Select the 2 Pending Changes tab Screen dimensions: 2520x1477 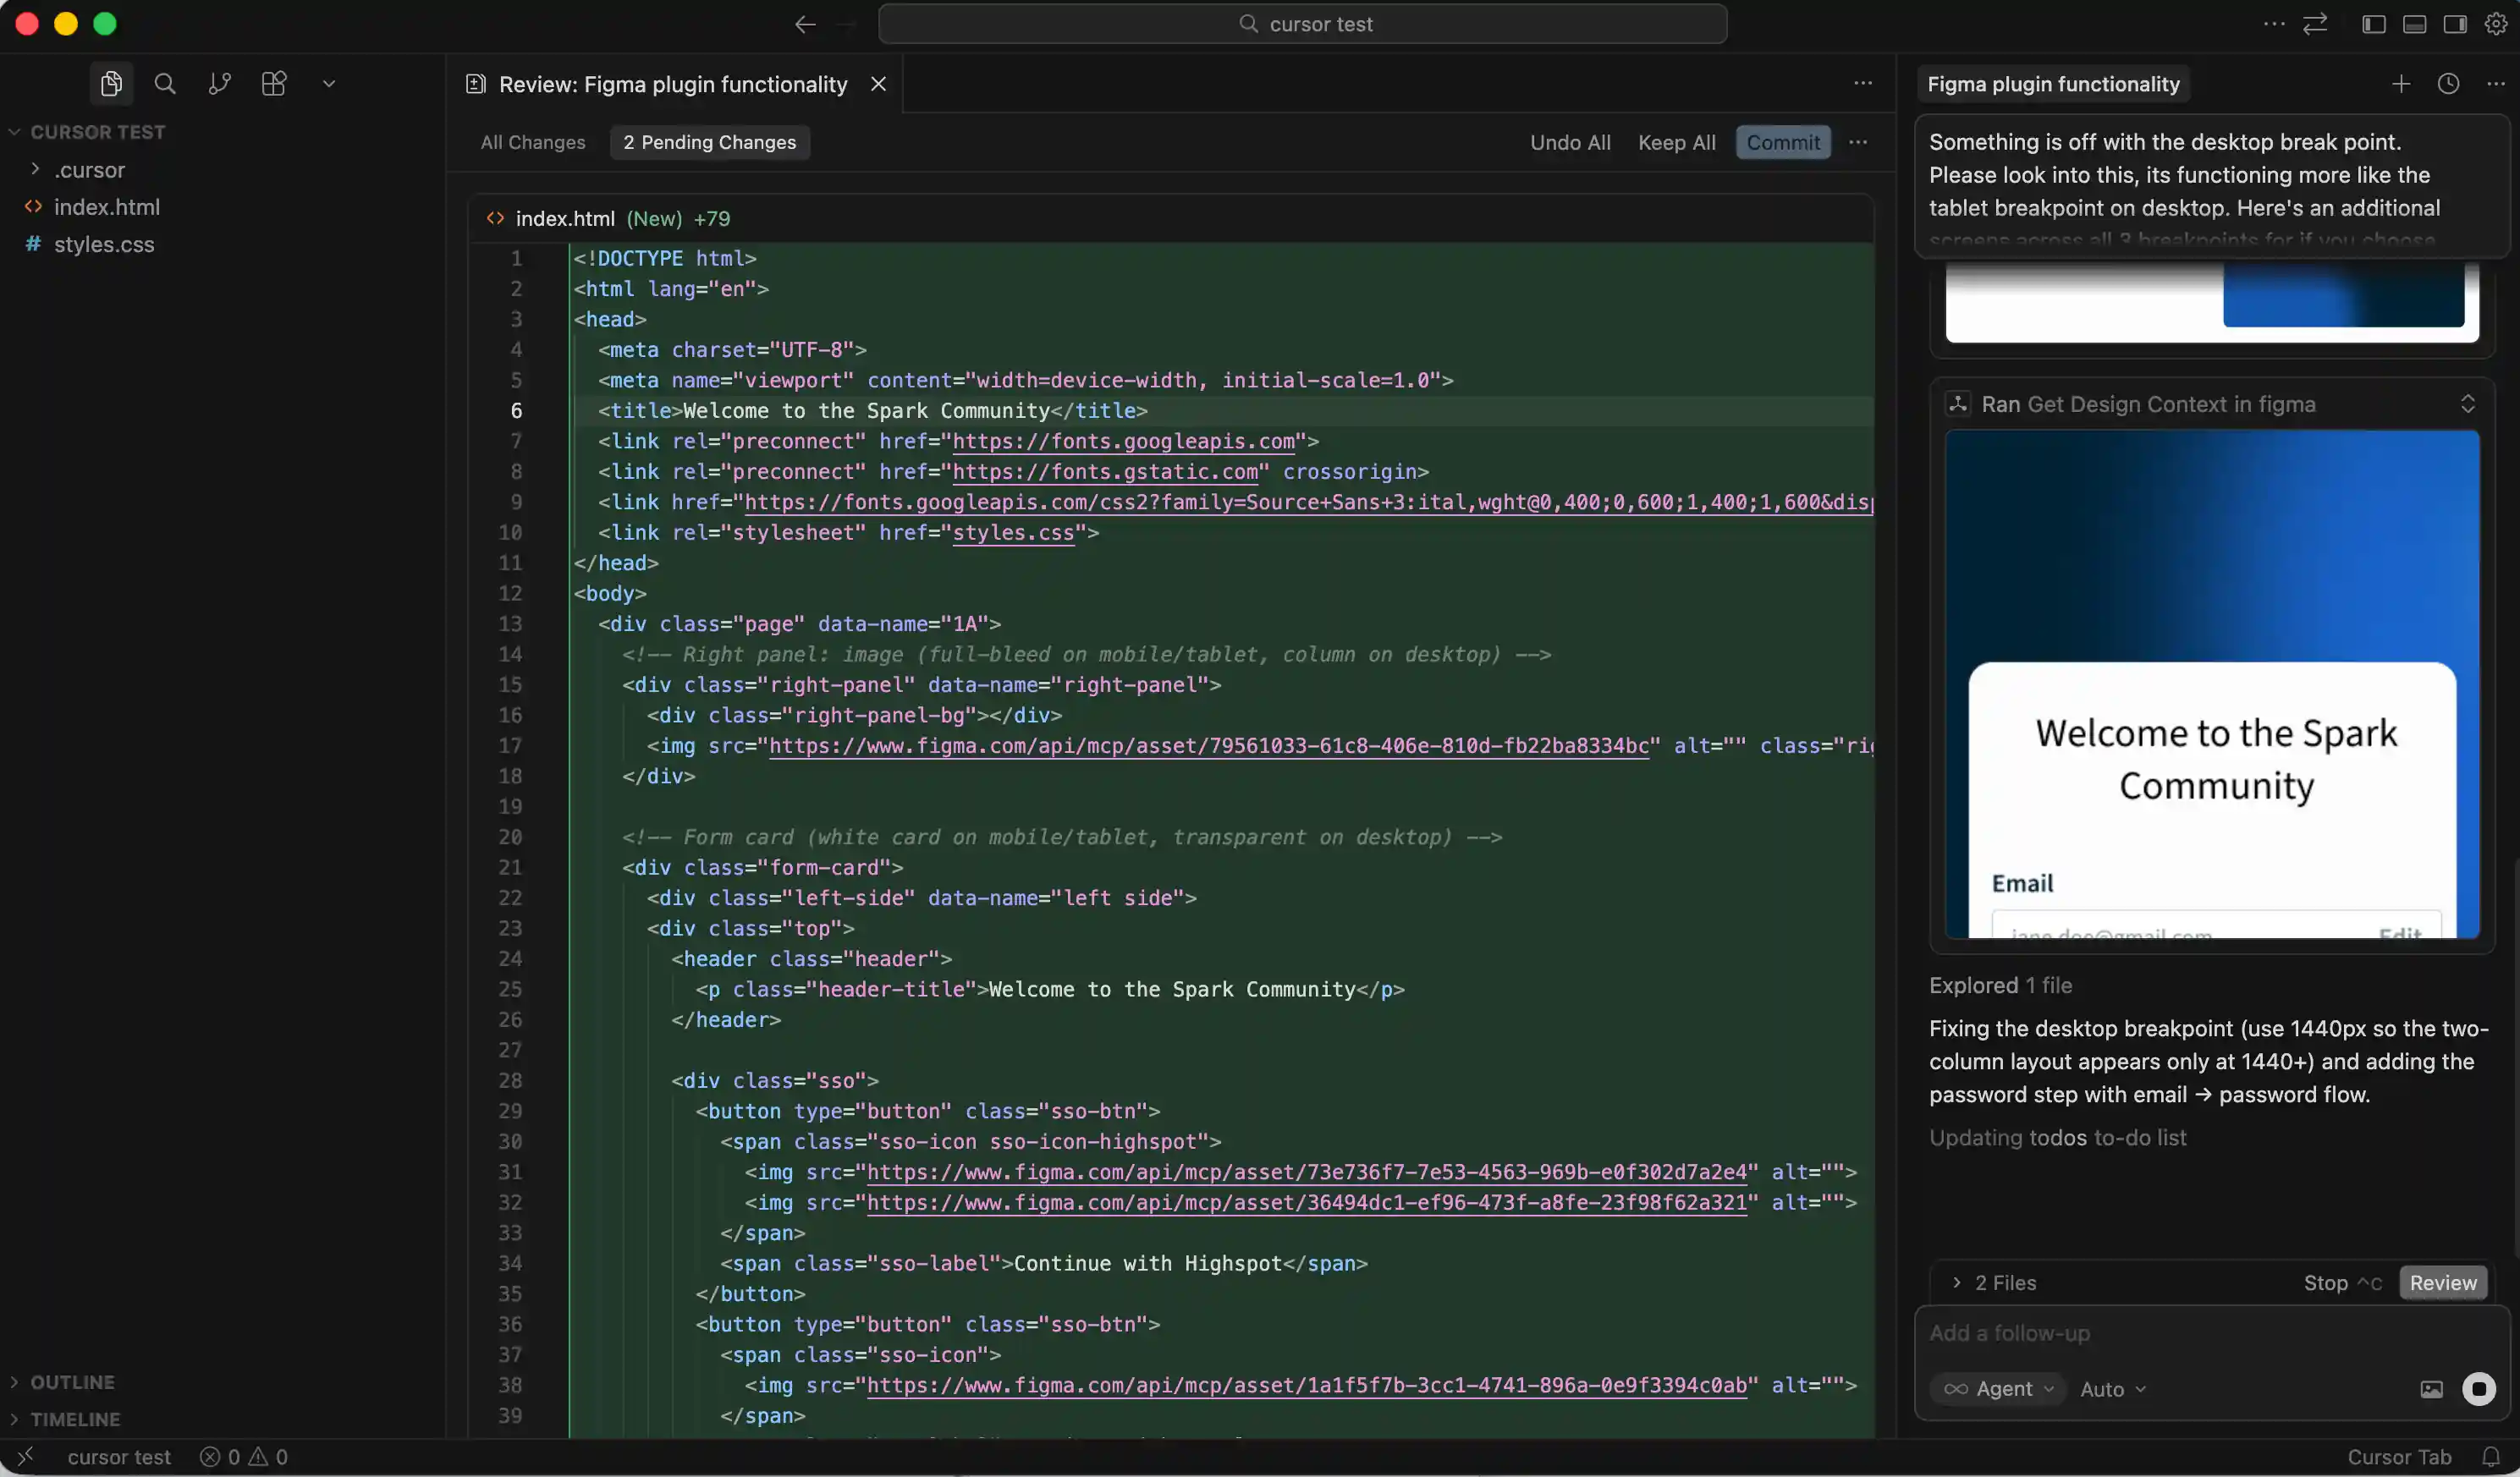tap(709, 142)
